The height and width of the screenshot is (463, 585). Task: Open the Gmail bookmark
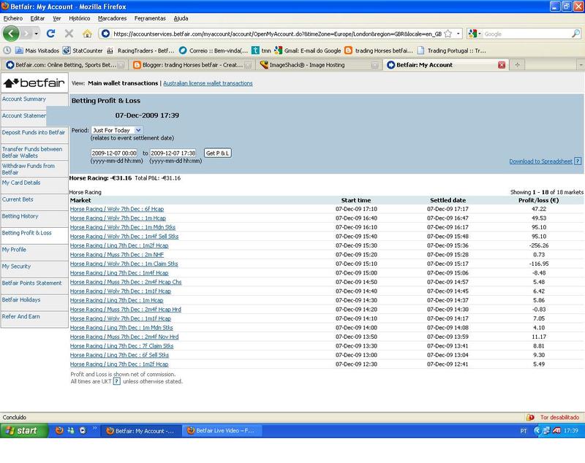308,50
